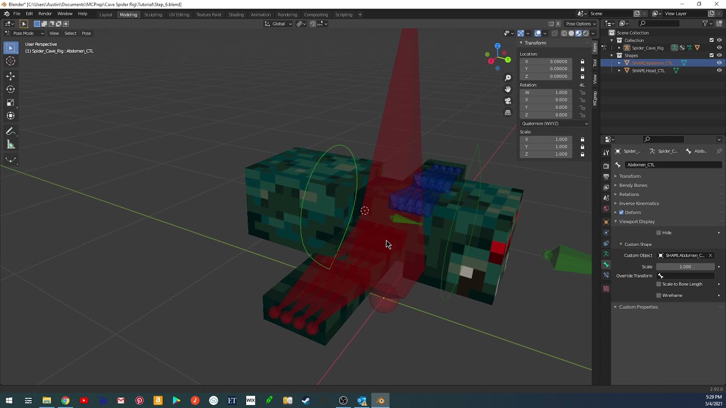
Task: Open the Render menu
Action: tap(45, 14)
